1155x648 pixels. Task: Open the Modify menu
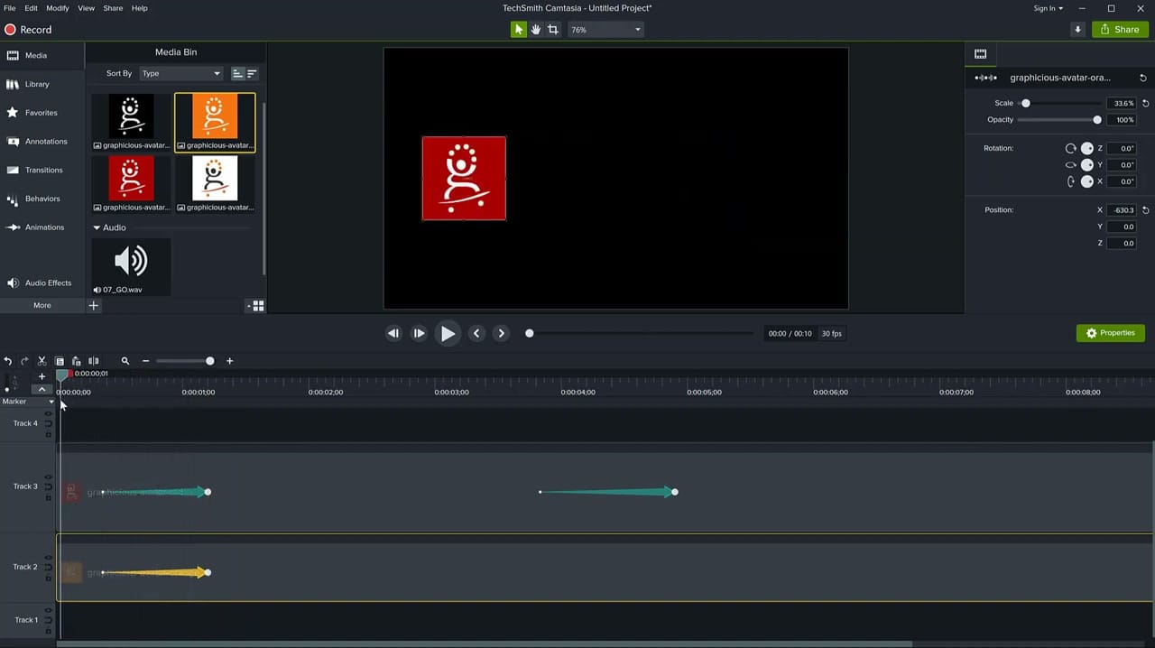click(x=57, y=8)
